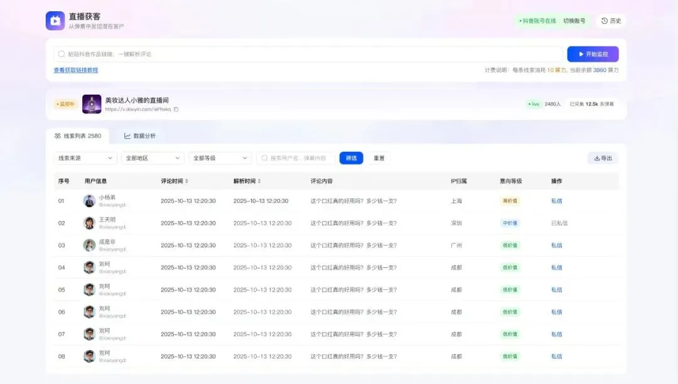Screen dimensions: 678x384
Task: Click the chart icon on 数据分析 tab
Action: coord(127,135)
